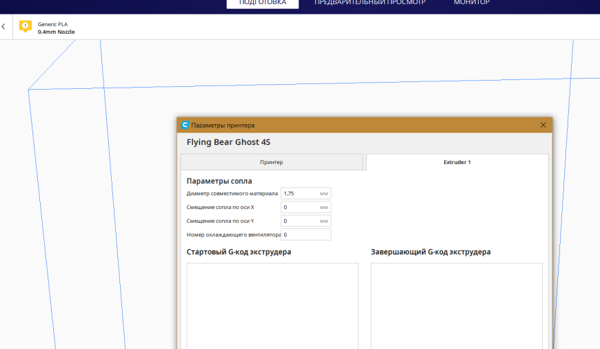The height and width of the screenshot is (349, 600).
Task: Click the Cura logo in dialog title bar
Action: point(185,125)
